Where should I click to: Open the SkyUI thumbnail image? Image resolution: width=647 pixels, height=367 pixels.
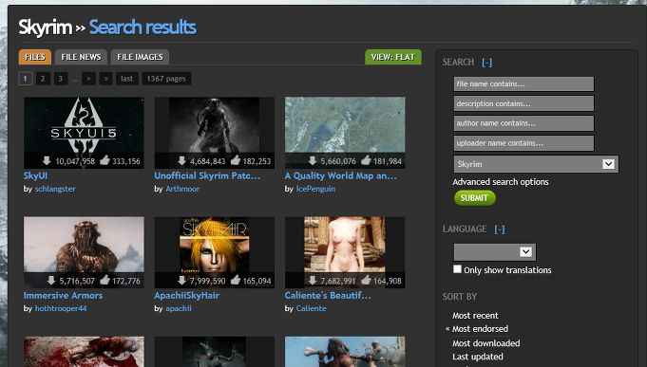[x=84, y=133]
